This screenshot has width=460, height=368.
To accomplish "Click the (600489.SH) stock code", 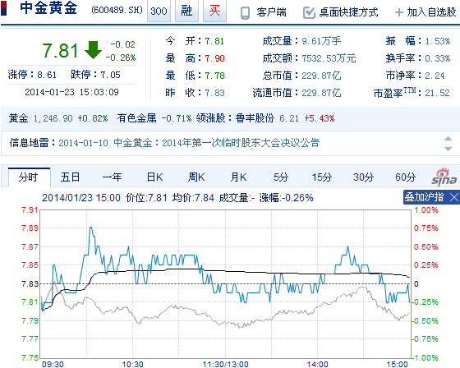I will point(117,10).
